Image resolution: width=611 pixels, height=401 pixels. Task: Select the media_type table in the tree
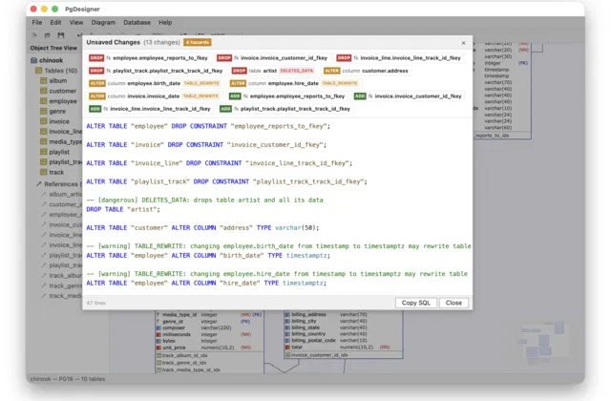click(x=66, y=141)
